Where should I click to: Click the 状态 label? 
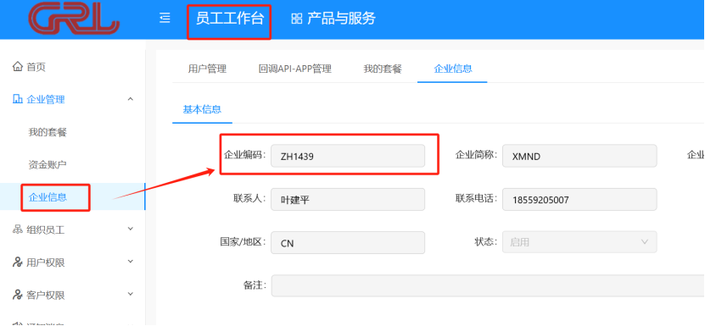486,242
